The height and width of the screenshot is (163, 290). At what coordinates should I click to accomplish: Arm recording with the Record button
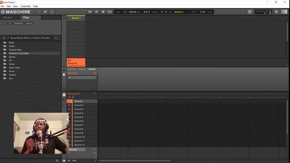pyautogui.click(x=103, y=12)
